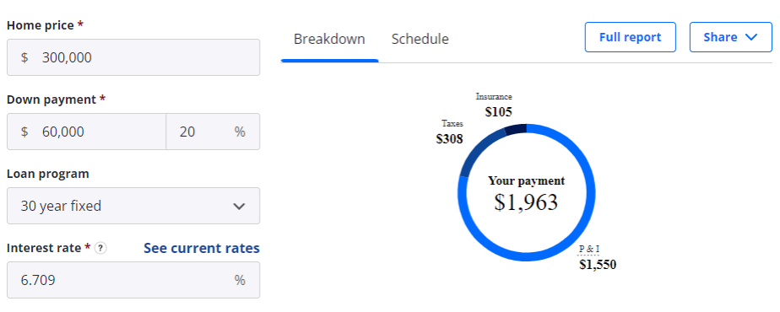The image size is (780, 312).
Task: Click the Taxes $308 label
Action: point(450,132)
